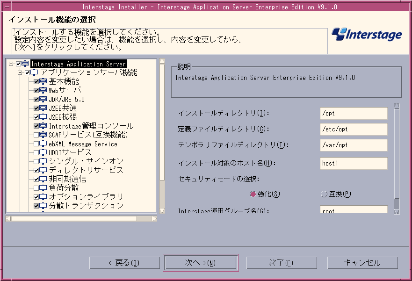Click the アプリケーションサーバ機能 node icon

35,72
